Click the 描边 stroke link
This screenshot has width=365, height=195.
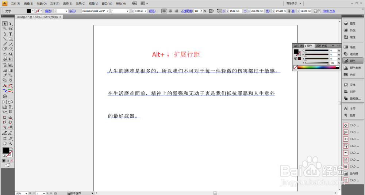tap(48, 11)
